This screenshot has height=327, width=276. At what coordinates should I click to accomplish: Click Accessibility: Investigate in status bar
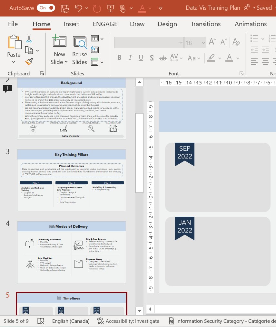(128, 321)
